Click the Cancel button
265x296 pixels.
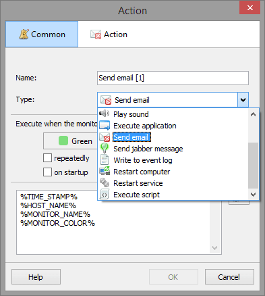pos(229,277)
